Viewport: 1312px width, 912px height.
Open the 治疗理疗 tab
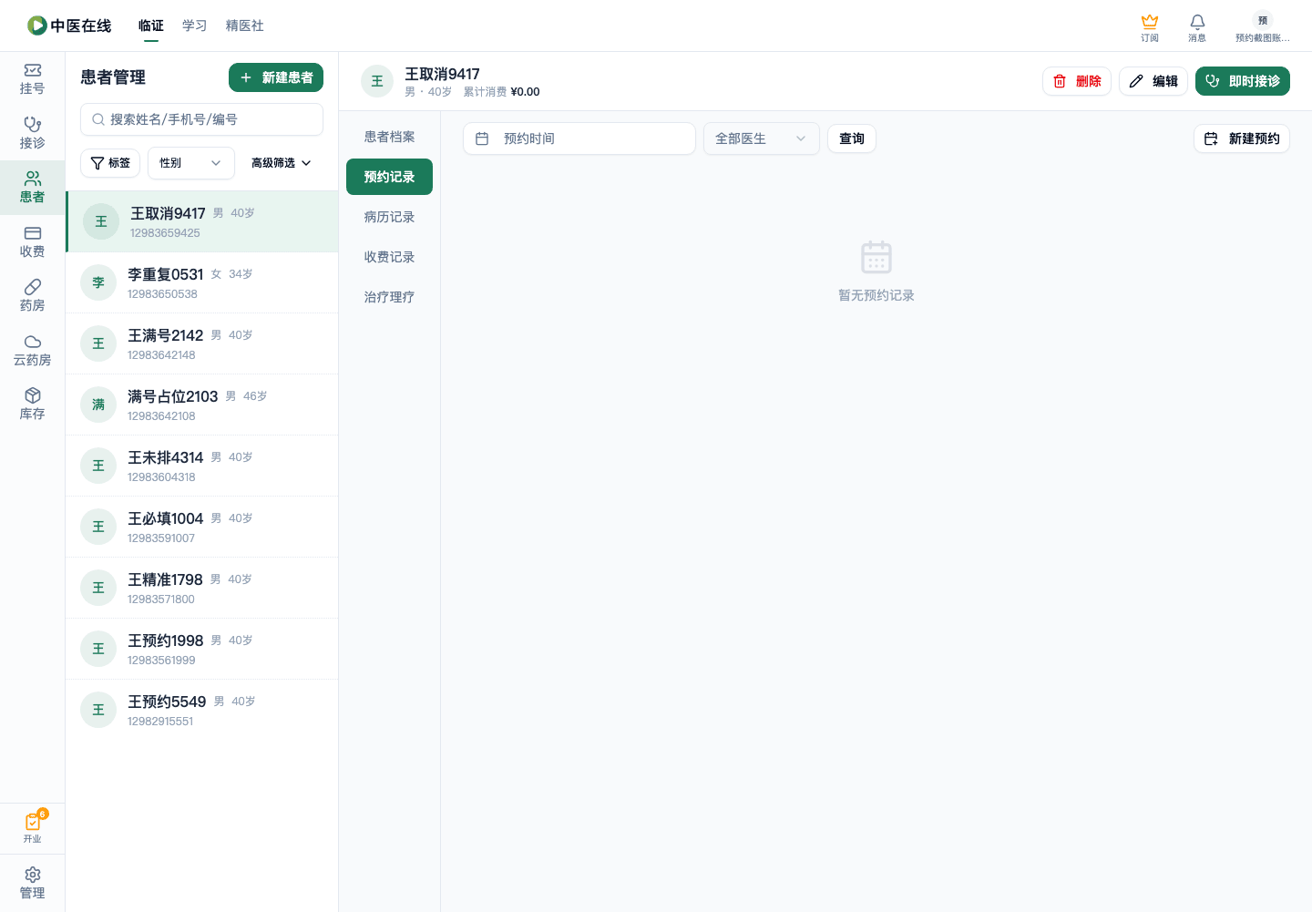[x=389, y=297]
